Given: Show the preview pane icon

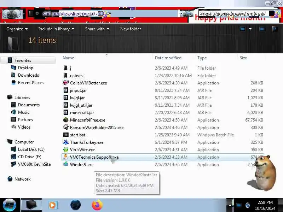Looking at the screenshot, I should click(x=262, y=29).
